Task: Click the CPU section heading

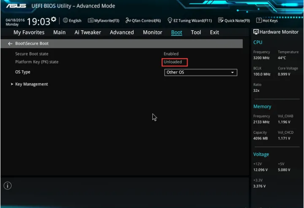Action: (x=258, y=43)
